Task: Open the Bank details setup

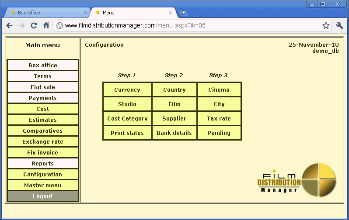Action: pyautogui.click(x=174, y=133)
